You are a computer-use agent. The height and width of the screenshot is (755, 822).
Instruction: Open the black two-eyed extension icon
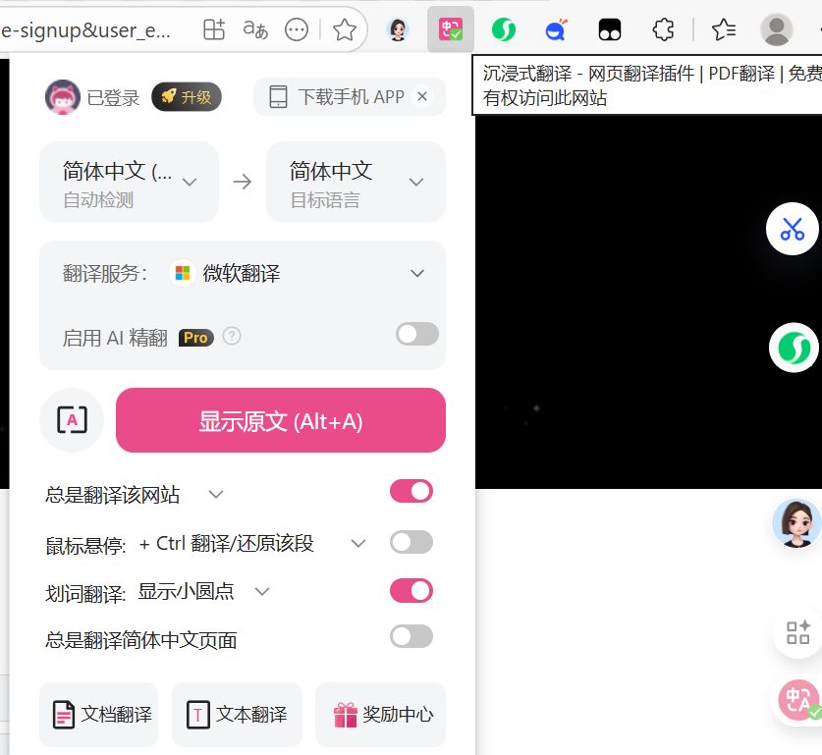click(x=610, y=29)
